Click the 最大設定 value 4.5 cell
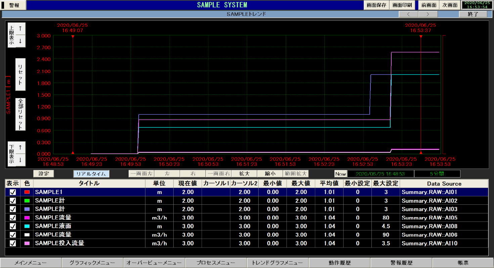The width and height of the screenshot is (494, 268). (x=386, y=226)
